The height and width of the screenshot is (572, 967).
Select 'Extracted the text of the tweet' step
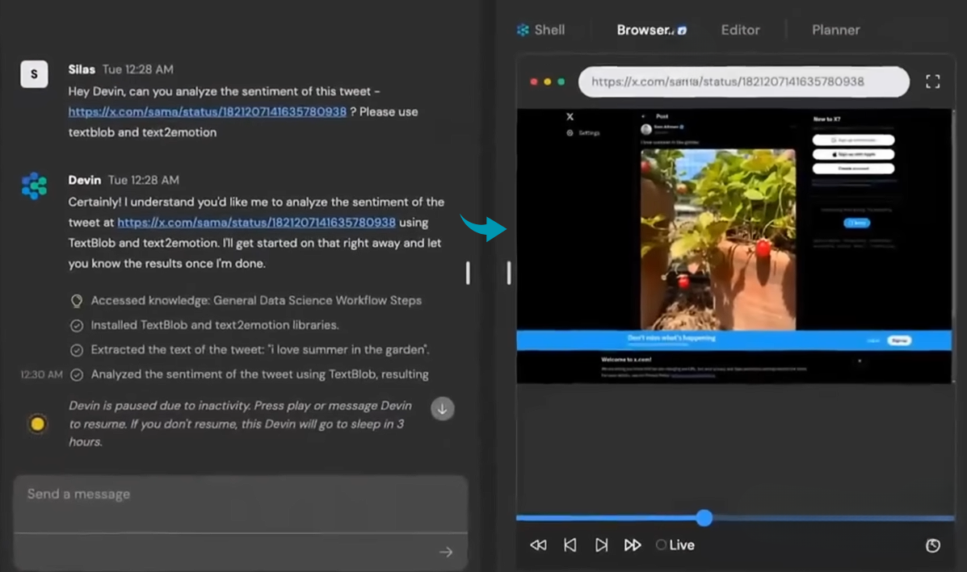pyautogui.click(x=259, y=349)
